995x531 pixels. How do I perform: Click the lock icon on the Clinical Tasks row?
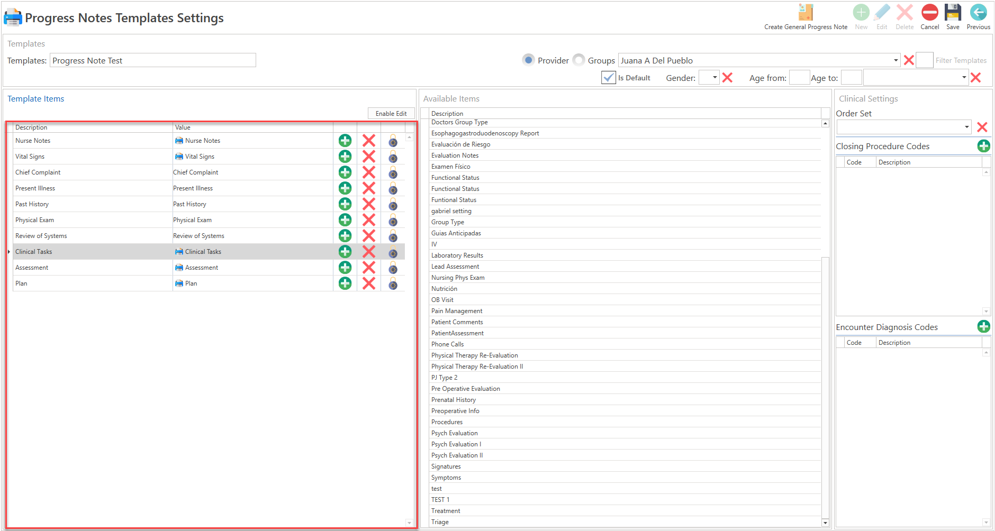(393, 252)
